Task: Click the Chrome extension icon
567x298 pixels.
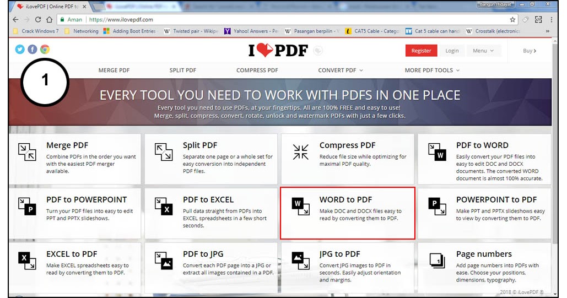Action: pos(45,49)
